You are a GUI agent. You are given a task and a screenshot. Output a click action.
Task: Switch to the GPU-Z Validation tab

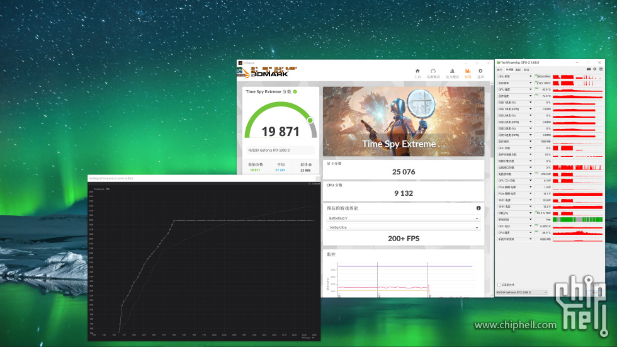pyautogui.click(x=526, y=70)
